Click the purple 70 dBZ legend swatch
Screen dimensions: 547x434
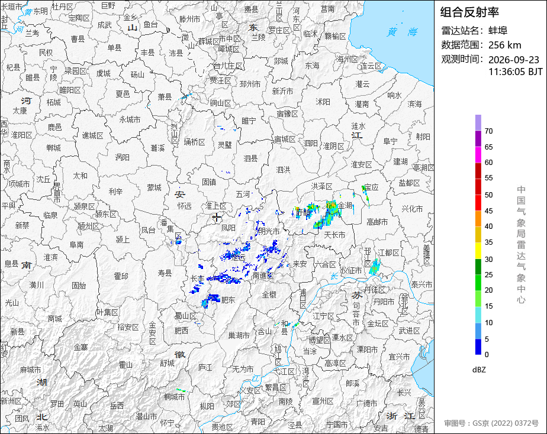[x=478, y=122]
